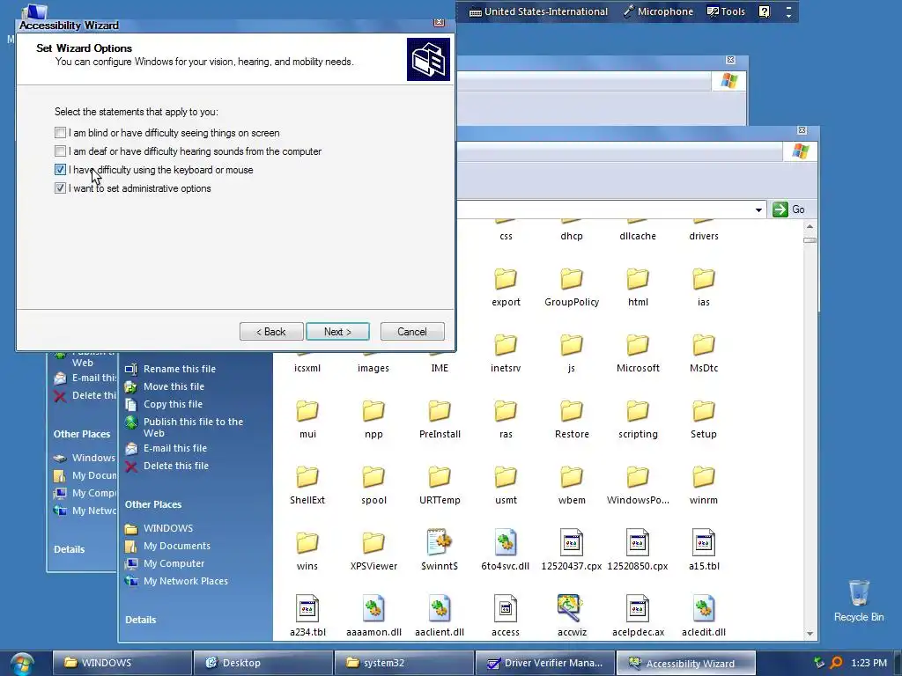Select the aaaamon.dll file
The image size is (902, 676).
(373, 617)
